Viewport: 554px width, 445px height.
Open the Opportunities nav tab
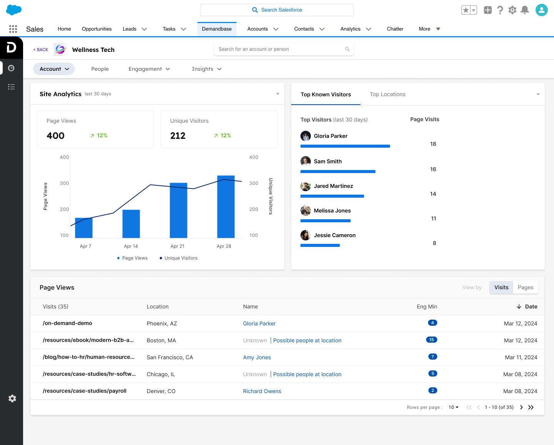click(x=97, y=29)
